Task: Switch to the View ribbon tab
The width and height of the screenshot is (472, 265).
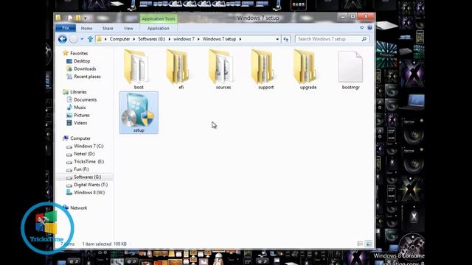Action: click(x=128, y=28)
